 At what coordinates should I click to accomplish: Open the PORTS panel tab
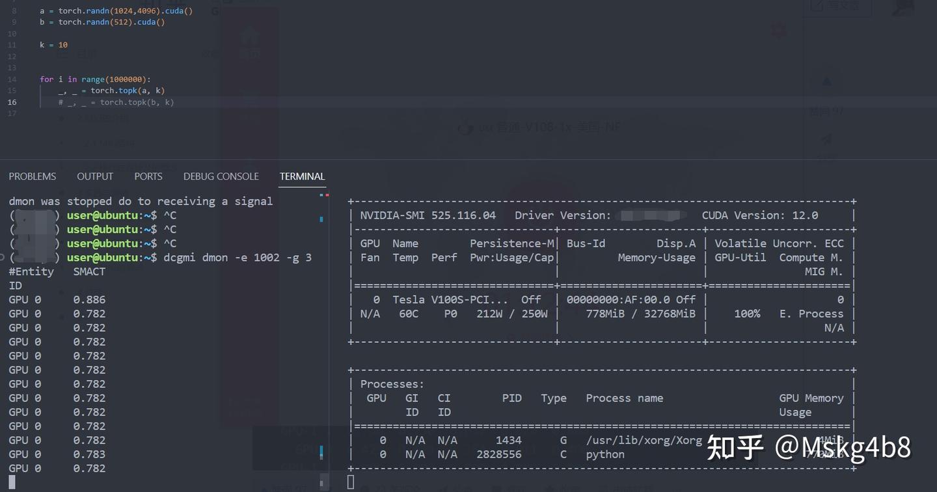tap(148, 176)
